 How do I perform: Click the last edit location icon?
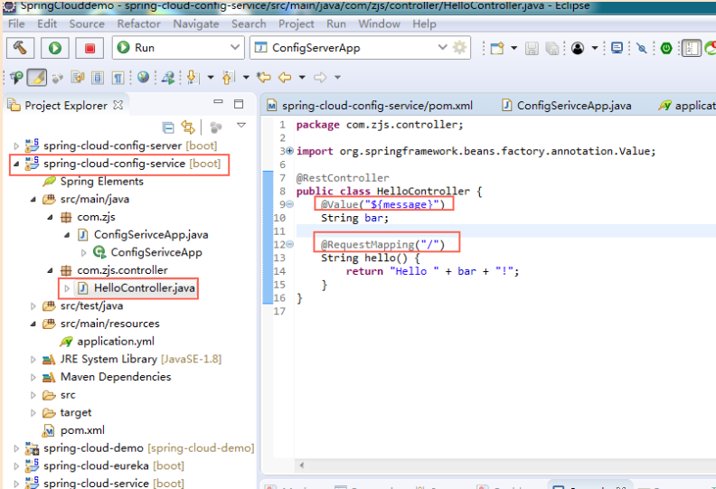click(263, 78)
